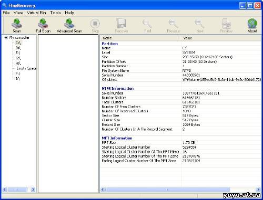
Task: Click Ending Logical Cluster Number row
Action: [180, 161]
